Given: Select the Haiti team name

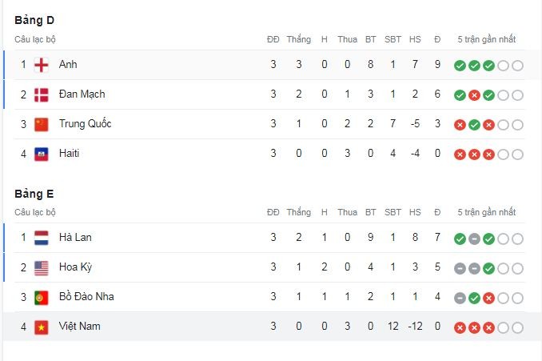Looking at the screenshot, I should pyautogui.click(x=69, y=154).
